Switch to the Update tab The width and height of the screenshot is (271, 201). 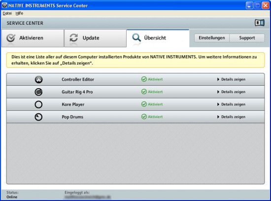pyautogui.click(x=95, y=38)
